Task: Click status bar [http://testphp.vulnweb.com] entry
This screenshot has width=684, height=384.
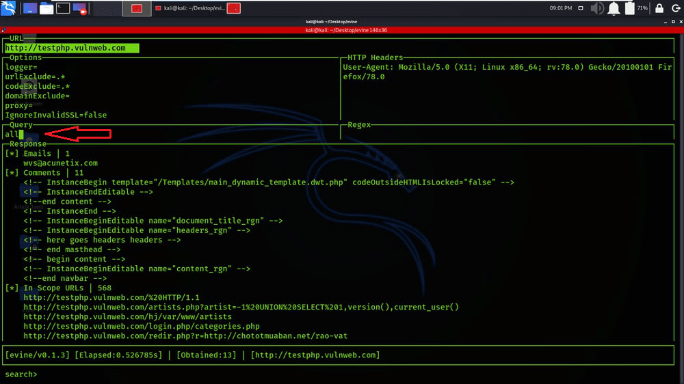Action: coord(315,355)
